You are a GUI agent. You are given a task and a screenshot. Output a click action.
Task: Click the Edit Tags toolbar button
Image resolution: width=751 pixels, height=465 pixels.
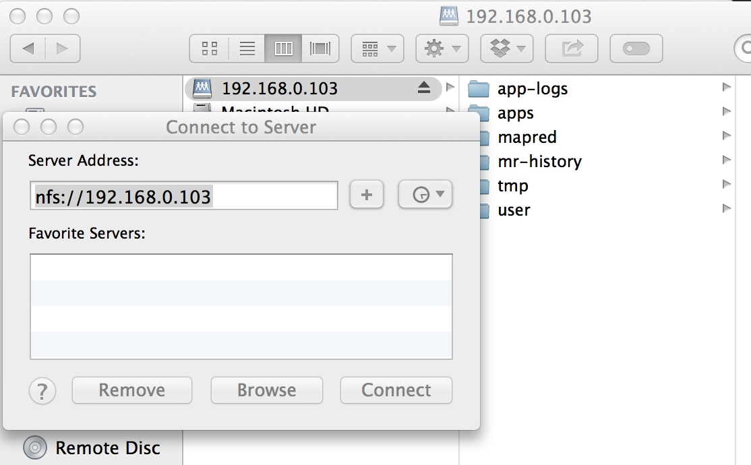click(636, 49)
